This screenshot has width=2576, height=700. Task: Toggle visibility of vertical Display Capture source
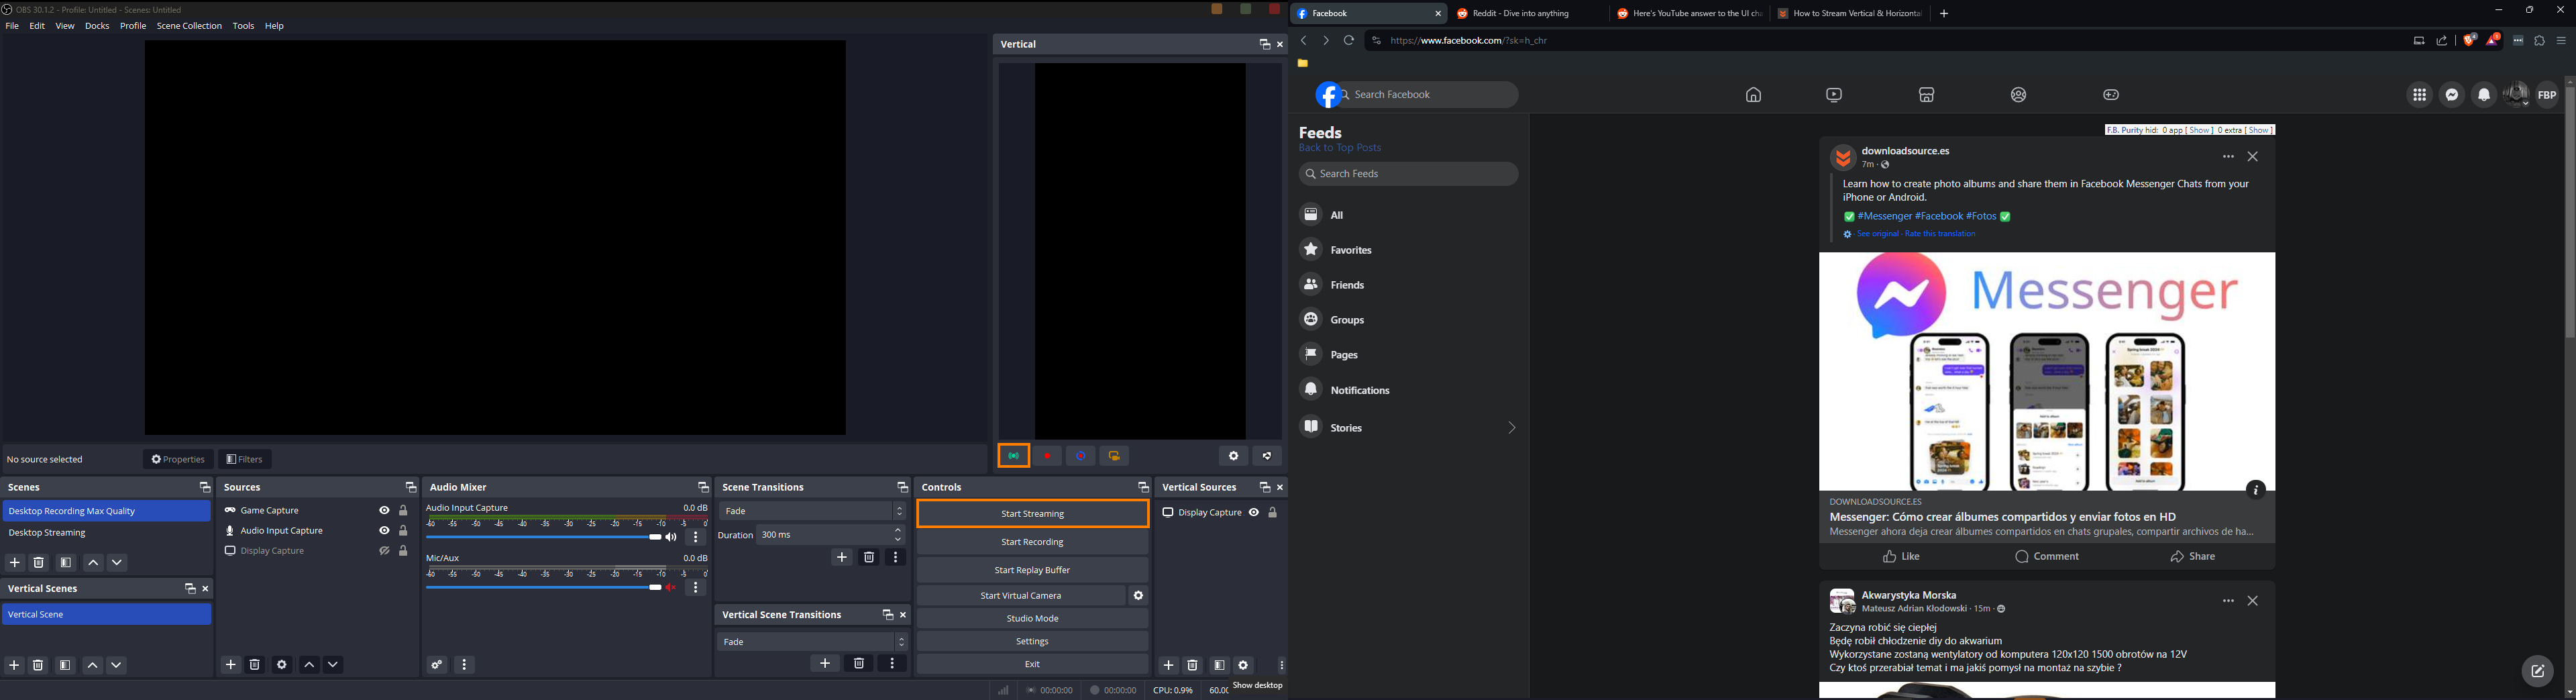click(1254, 513)
